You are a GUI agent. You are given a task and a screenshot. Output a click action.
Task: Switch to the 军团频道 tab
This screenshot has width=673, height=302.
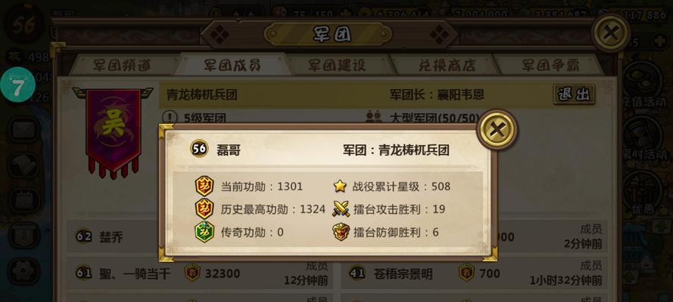click(x=121, y=66)
